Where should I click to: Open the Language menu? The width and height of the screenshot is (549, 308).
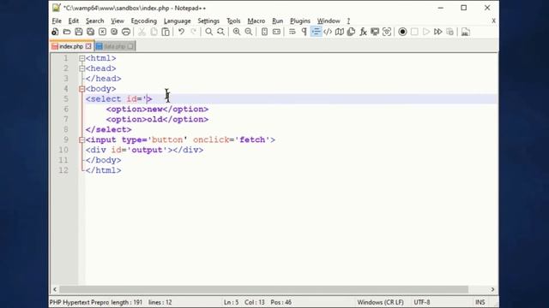(178, 21)
